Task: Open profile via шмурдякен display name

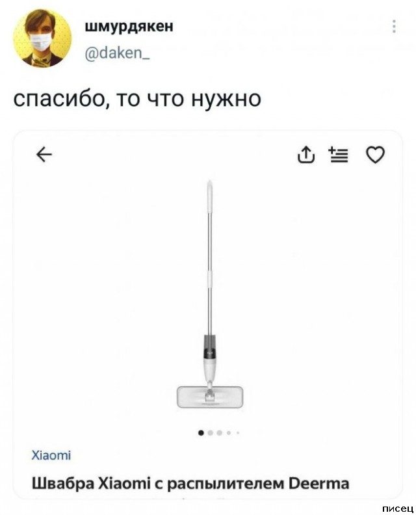Action: [129, 26]
